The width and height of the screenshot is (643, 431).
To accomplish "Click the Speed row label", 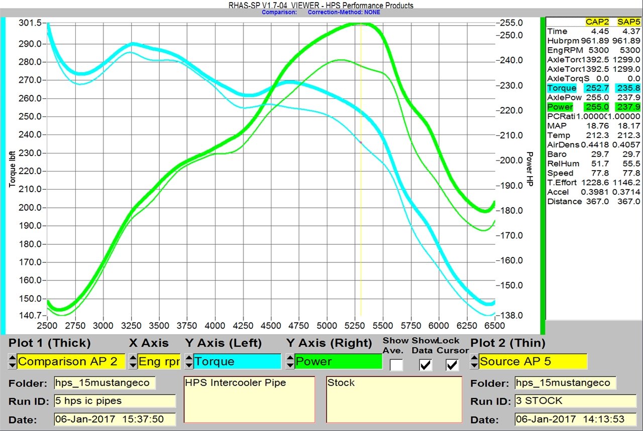I will point(560,173).
